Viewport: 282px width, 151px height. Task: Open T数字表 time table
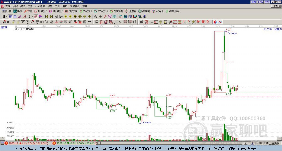tap(116, 11)
